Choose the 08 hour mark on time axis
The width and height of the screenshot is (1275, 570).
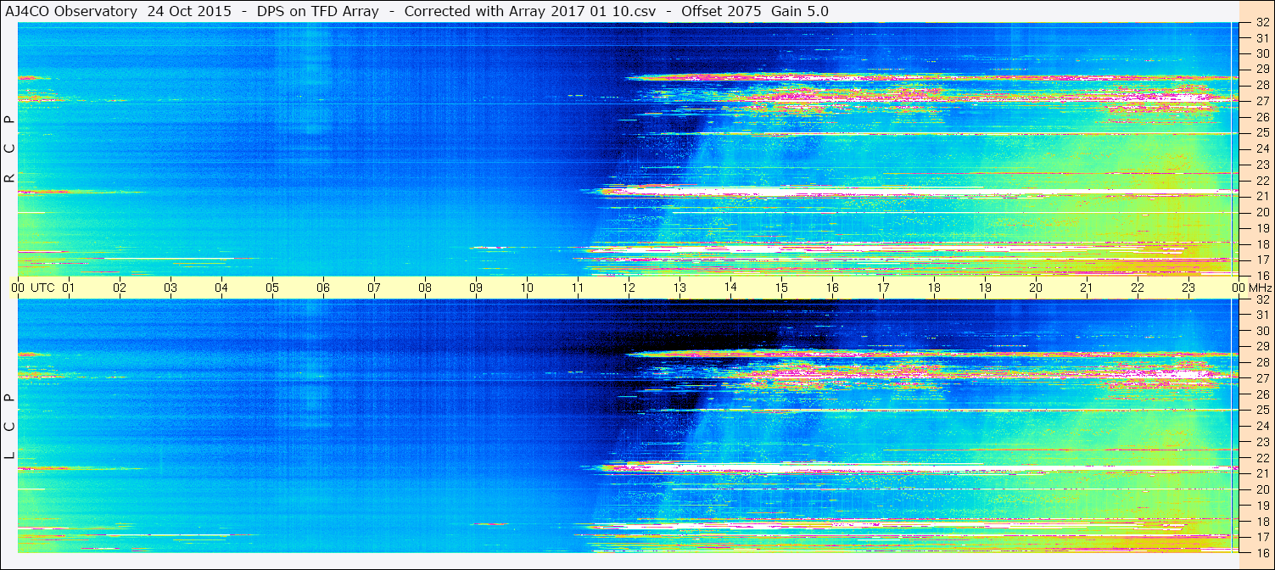(x=425, y=288)
